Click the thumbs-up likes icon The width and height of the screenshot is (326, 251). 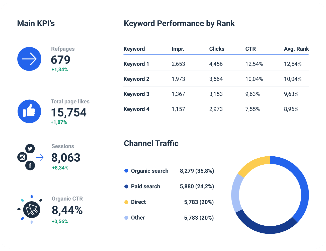pos(29,111)
